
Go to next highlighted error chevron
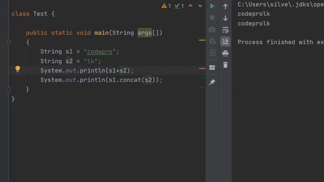(x=200, y=6)
